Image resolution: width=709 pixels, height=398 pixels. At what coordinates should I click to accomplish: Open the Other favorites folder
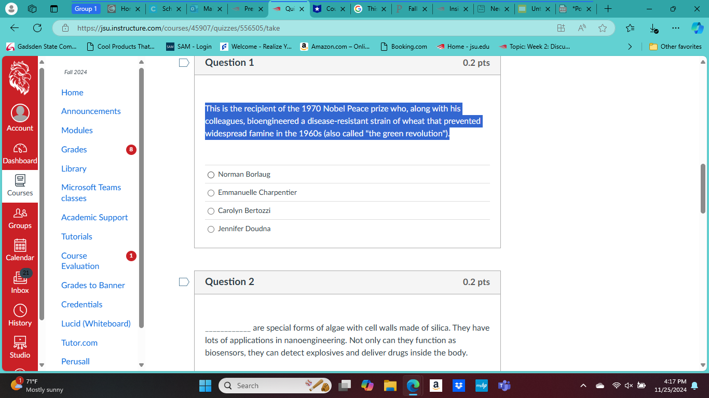[x=675, y=47]
